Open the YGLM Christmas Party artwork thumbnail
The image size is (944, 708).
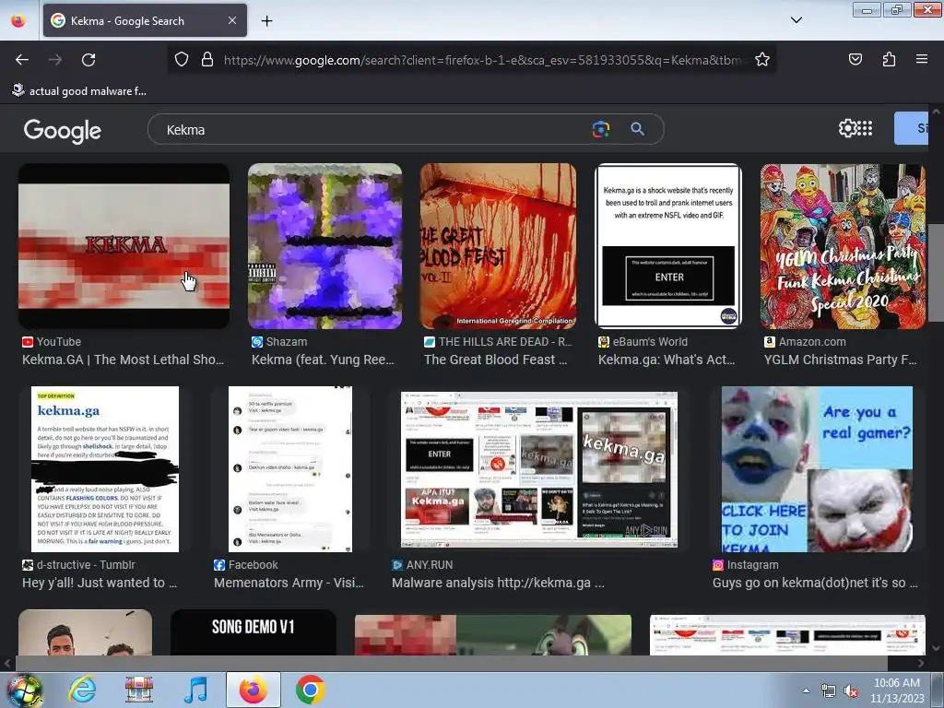pyautogui.click(x=843, y=246)
